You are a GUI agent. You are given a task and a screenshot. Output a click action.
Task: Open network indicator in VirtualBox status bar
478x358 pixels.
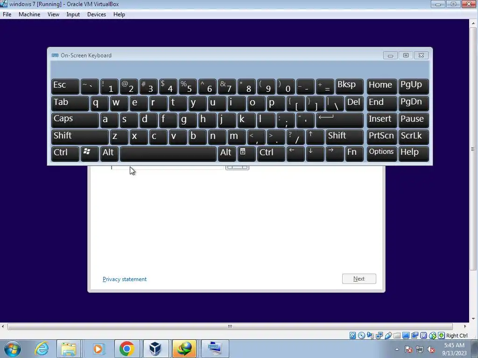(379, 336)
